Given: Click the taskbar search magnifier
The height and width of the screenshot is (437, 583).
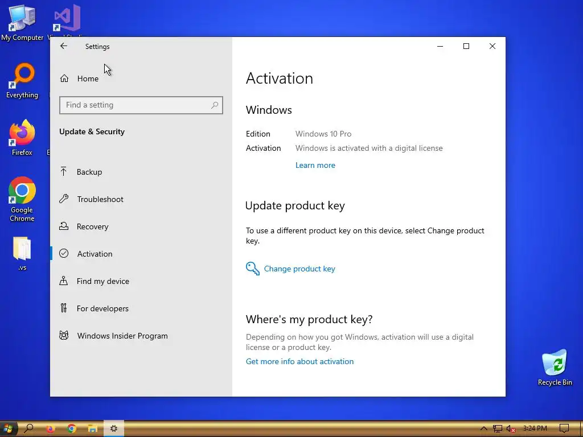Looking at the screenshot, I should 28,429.
